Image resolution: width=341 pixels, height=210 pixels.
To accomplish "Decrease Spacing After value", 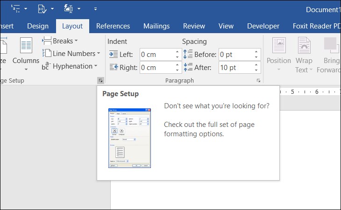I will 256,70.
